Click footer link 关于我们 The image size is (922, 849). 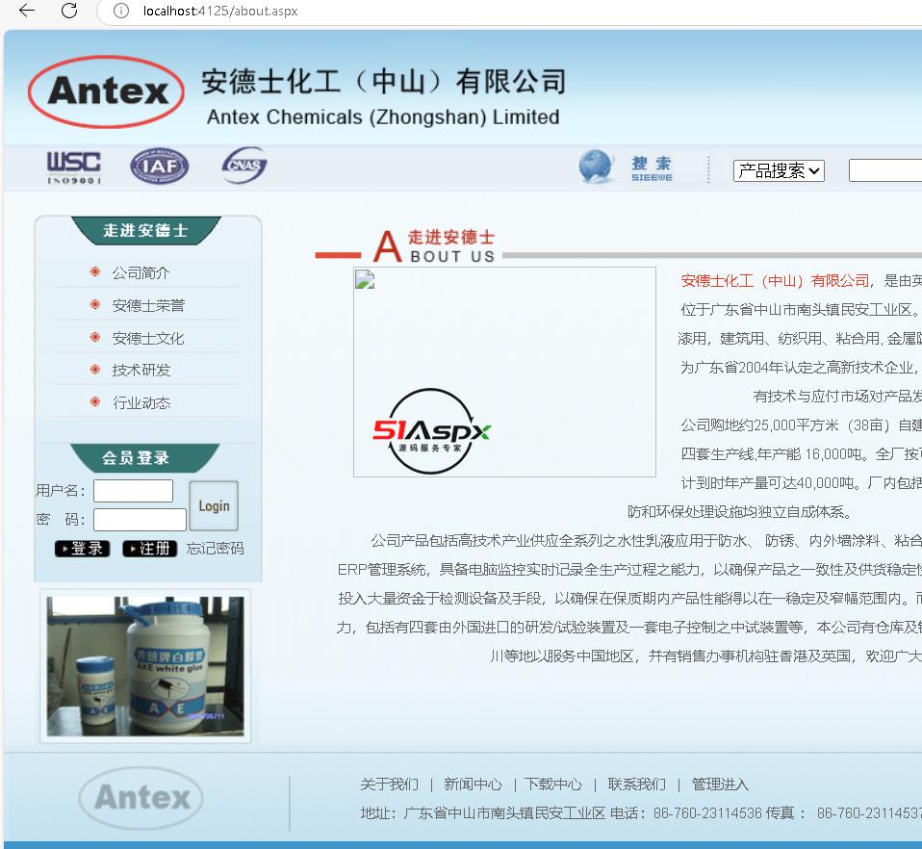(x=389, y=785)
